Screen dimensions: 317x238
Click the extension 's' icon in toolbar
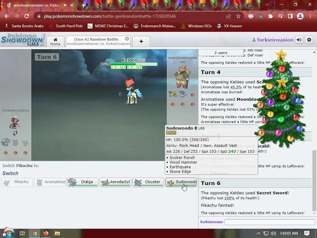(x=261, y=16)
